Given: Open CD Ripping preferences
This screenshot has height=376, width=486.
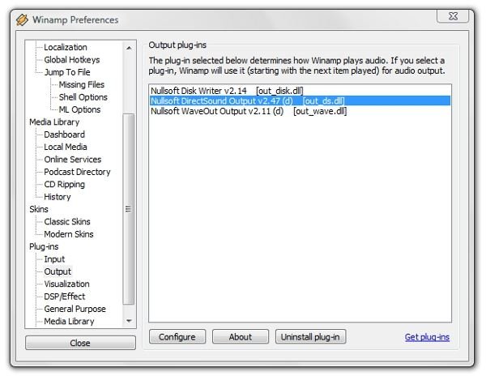Looking at the screenshot, I should [x=64, y=184].
